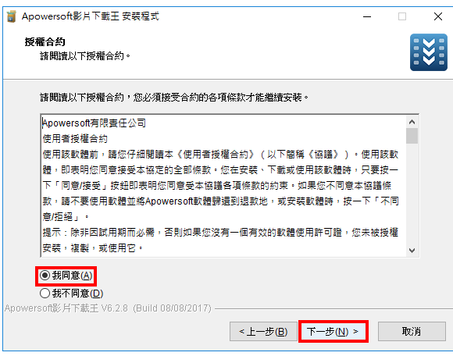Screen dimensions: 453x356
Task: Click the 授權合約 bold heading
Action: (x=45, y=42)
